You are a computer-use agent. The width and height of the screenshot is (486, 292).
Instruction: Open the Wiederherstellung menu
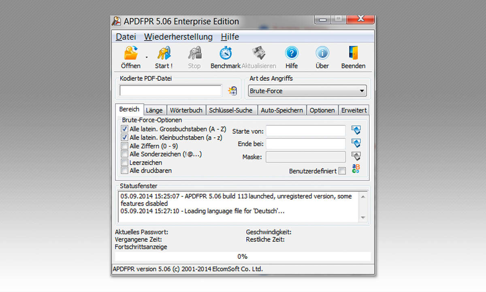tap(178, 37)
